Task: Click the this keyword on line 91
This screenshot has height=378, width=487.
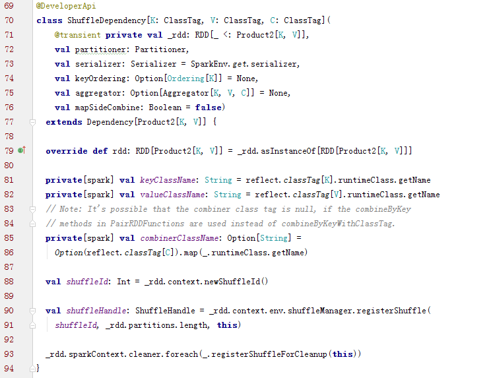Action: point(227,325)
